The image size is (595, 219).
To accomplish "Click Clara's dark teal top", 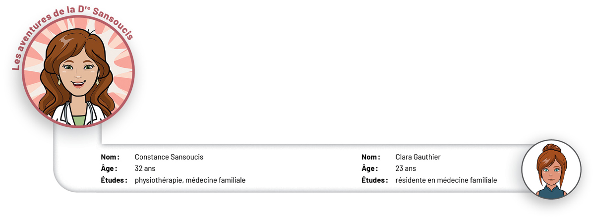I will [551, 192].
